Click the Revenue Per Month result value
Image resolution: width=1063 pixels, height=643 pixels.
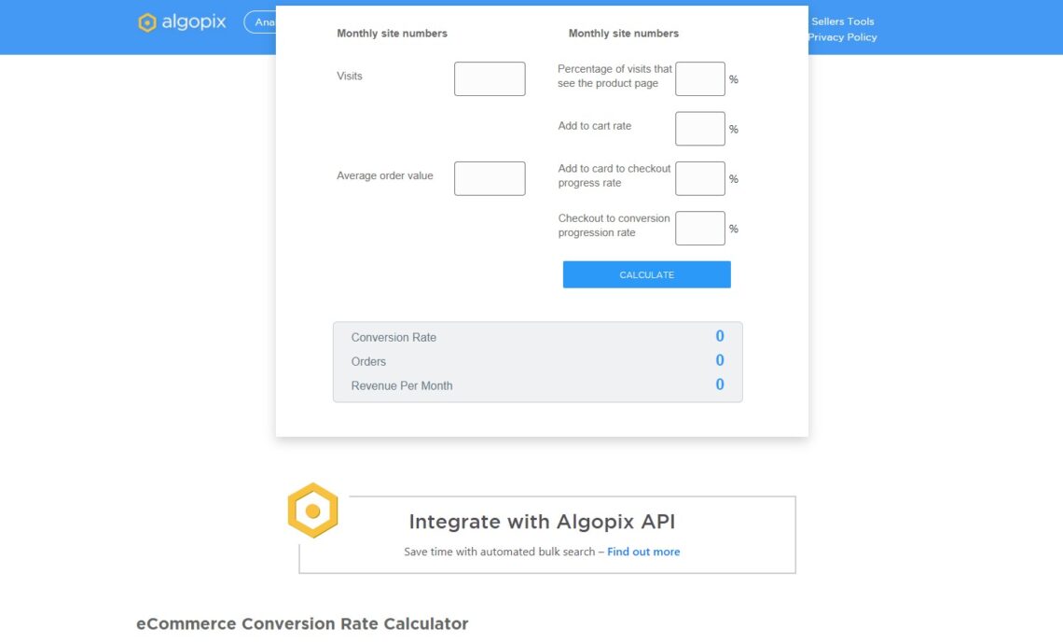tap(719, 384)
